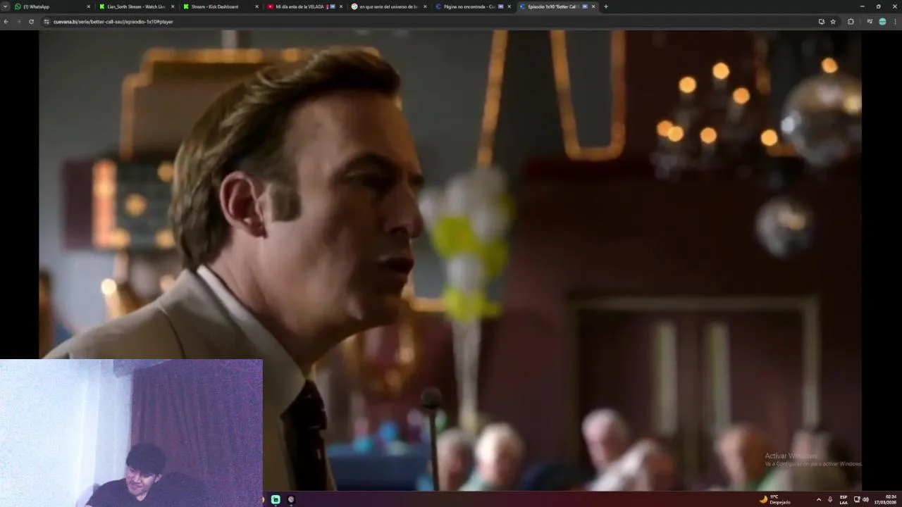View site information icon in address bar
Image resolution: width=902 pixels, height=507 pixels.
pos(47,22)
